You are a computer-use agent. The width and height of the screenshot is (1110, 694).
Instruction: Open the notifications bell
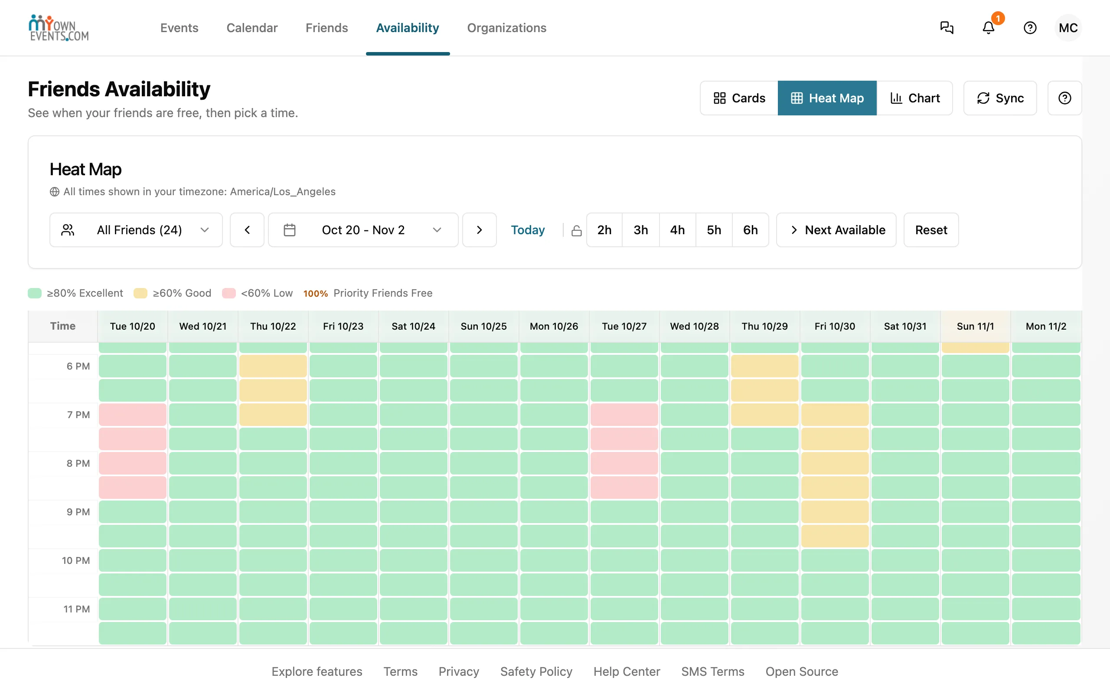(989, 27)
